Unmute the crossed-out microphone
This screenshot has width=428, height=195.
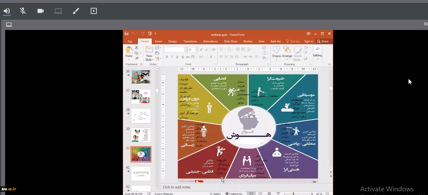23,11
